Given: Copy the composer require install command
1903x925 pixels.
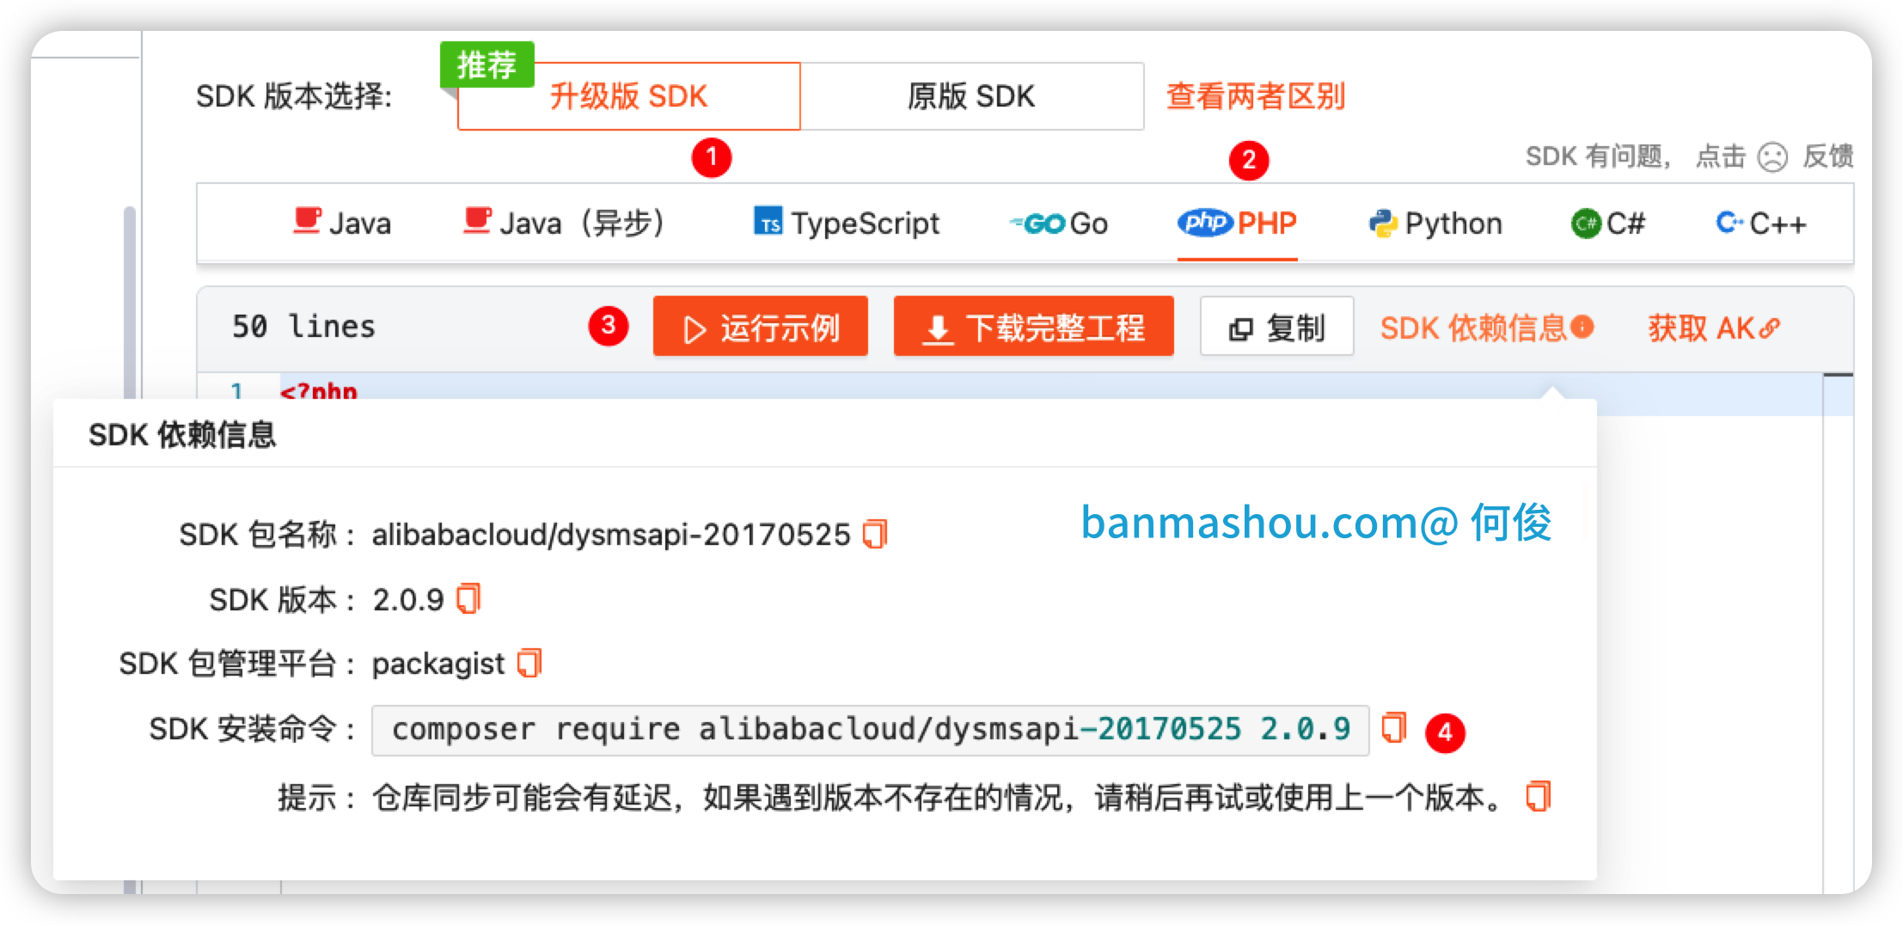Looking at the screenshot, I should (x=1393, y=728).
